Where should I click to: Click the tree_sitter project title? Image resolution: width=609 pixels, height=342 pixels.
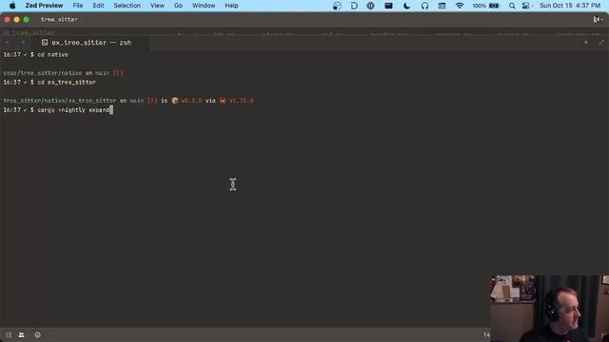click(59, 19)
